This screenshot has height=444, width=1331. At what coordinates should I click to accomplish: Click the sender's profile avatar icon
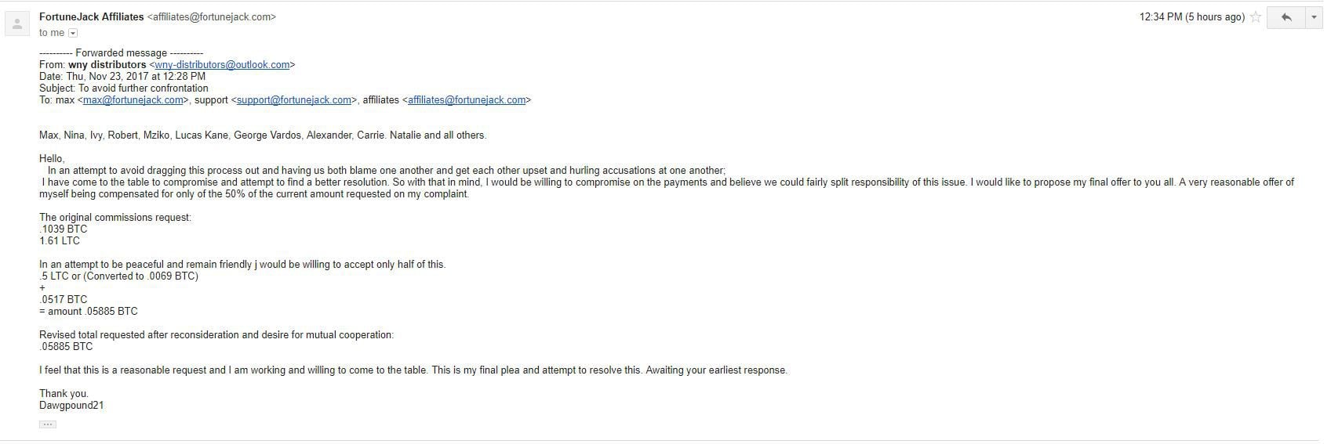click(17, 23)
